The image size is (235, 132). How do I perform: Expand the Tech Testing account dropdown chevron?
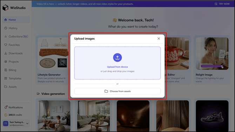coord(27,124)
